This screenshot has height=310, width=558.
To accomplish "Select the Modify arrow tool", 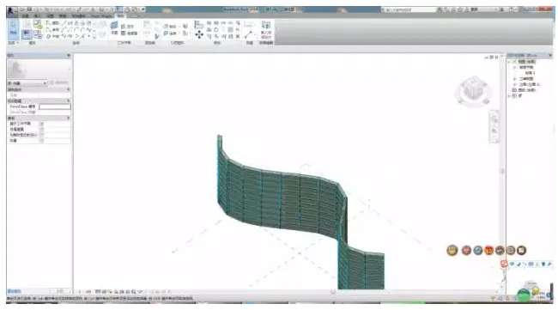I will click(x=13, y=28).
